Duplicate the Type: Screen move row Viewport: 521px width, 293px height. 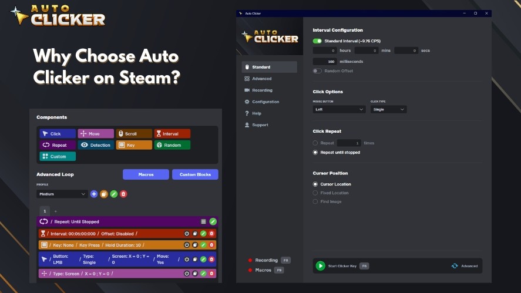(195, 274)
